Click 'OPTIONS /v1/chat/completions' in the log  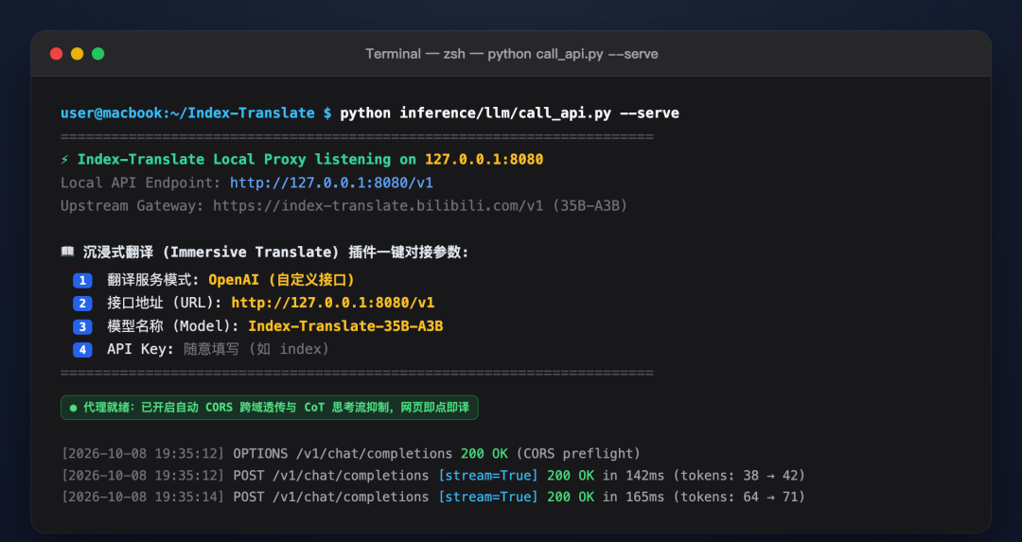343,453
